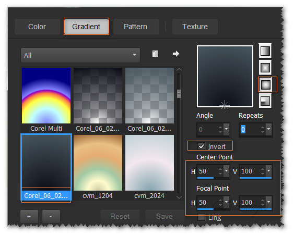
Task: Click the gradient list scrollbar handle
Action: point(179,94)
